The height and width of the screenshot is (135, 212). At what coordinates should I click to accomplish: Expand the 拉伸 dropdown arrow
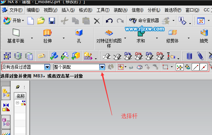[64, 38]
